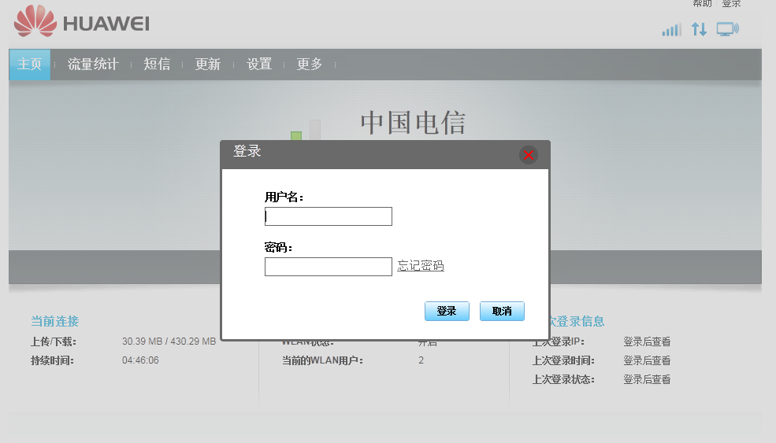Image resolution: width=776 pixels, height=443 pixels.
Task: Switch to the 流量统计 tab
Action: pos(92,65)
